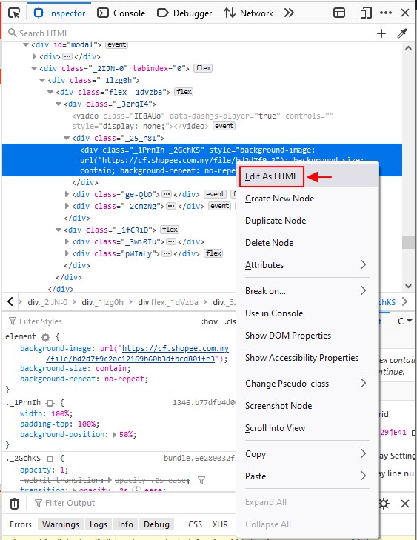
Task: Open Change Pseudo-class submenu
Action: [307, 383]
